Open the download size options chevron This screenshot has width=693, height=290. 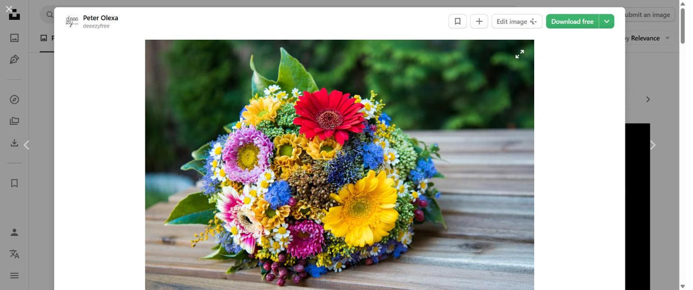[606, 21]
